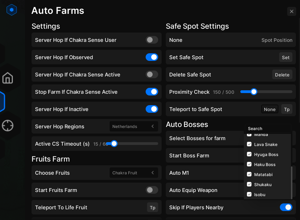Uncheck Lava Snake boss checkbox
Viewport: 300px width, 220px height.
249,144
